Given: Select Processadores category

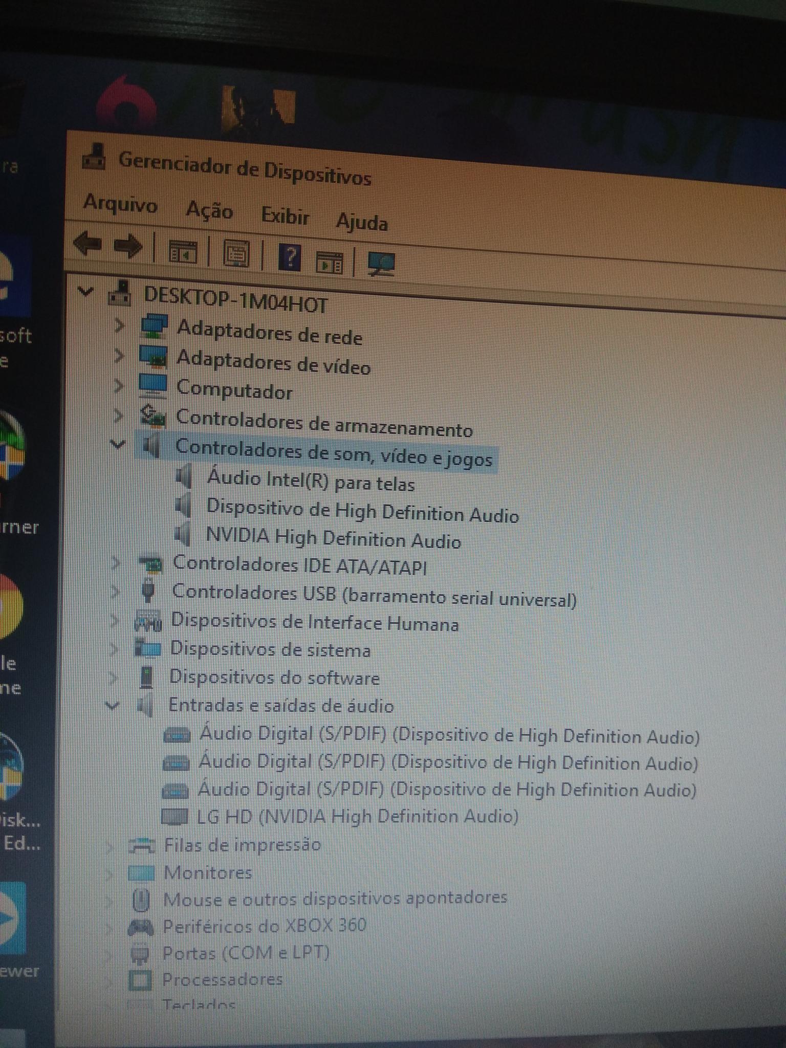Looking at the screenshot, I should [222, 979].
